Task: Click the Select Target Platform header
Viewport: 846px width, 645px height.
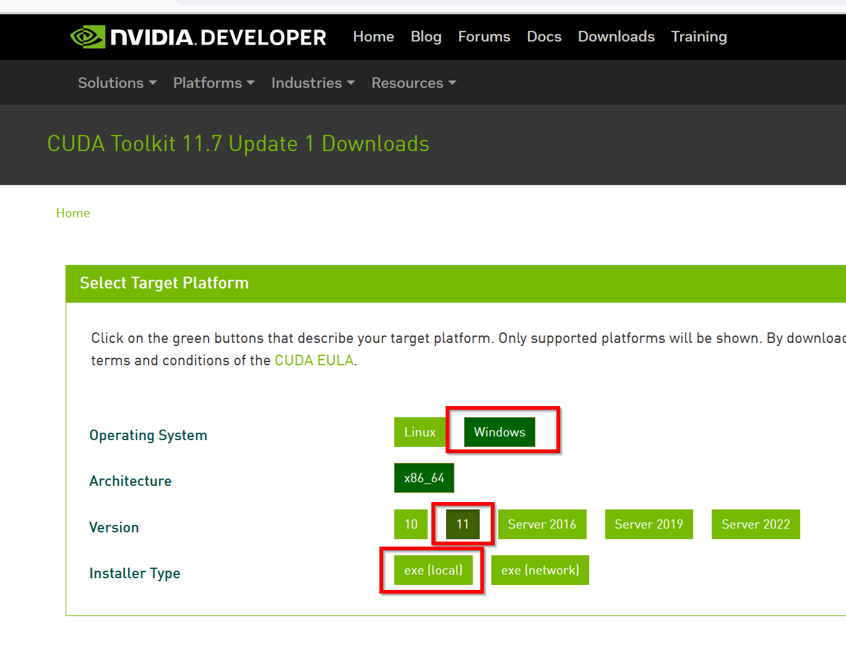Action: [x=164, y=283]
